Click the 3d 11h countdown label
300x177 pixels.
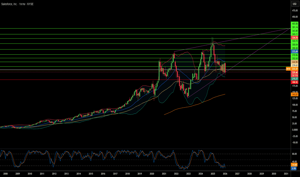coord(295,75)
